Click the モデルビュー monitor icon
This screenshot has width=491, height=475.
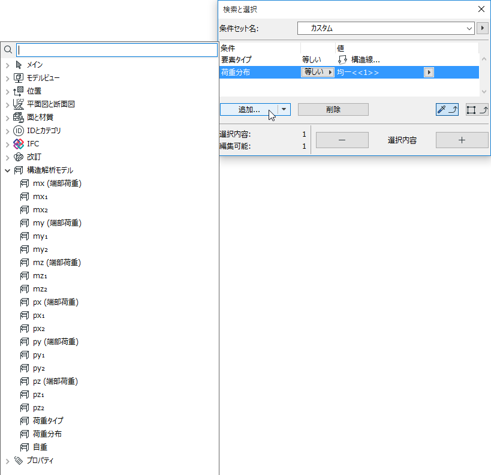pyautogui.click(x=19, y=78)
